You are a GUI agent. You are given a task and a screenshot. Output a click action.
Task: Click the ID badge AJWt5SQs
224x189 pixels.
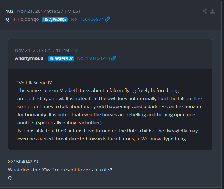point(55,19)
